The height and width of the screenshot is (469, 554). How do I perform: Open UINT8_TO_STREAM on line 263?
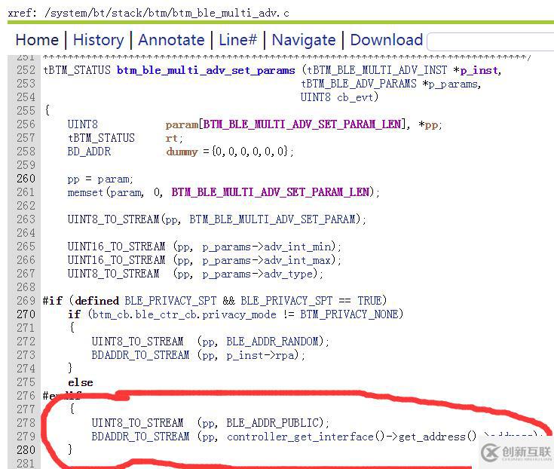tap(113, 219)
